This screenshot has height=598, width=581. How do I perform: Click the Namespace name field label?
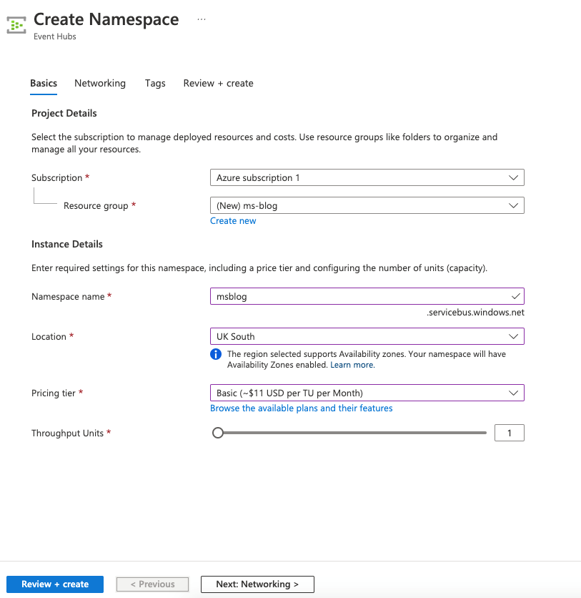coord(68,296)
